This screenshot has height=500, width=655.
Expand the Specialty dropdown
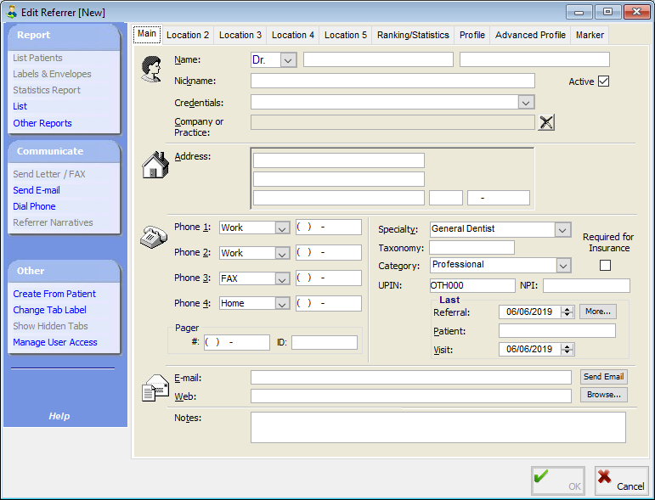(x=562, y=229)
